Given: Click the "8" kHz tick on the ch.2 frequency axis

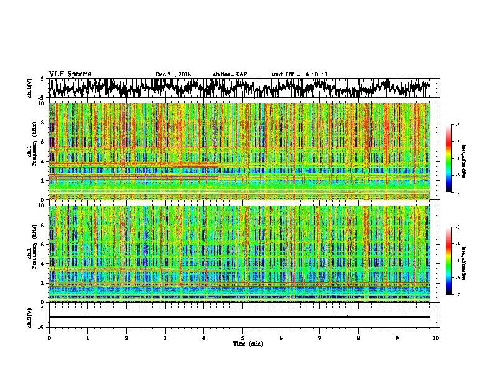Looking at the screenshot, I should 43,225.
